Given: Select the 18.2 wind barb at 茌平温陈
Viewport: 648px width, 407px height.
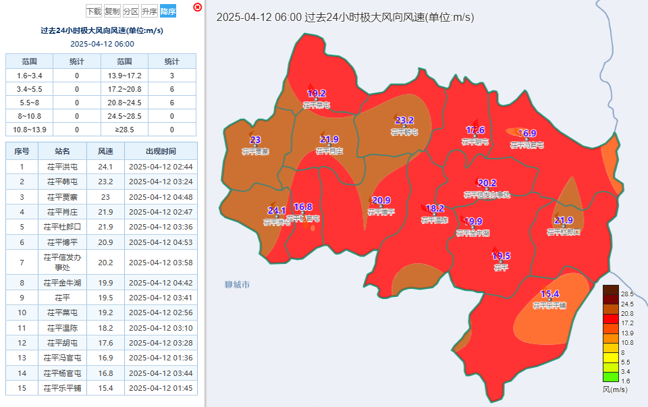Looking at the screenshot, I should pos(434,209).
